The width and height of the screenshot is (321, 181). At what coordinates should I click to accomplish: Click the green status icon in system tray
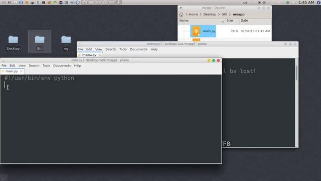pos(287,3)
